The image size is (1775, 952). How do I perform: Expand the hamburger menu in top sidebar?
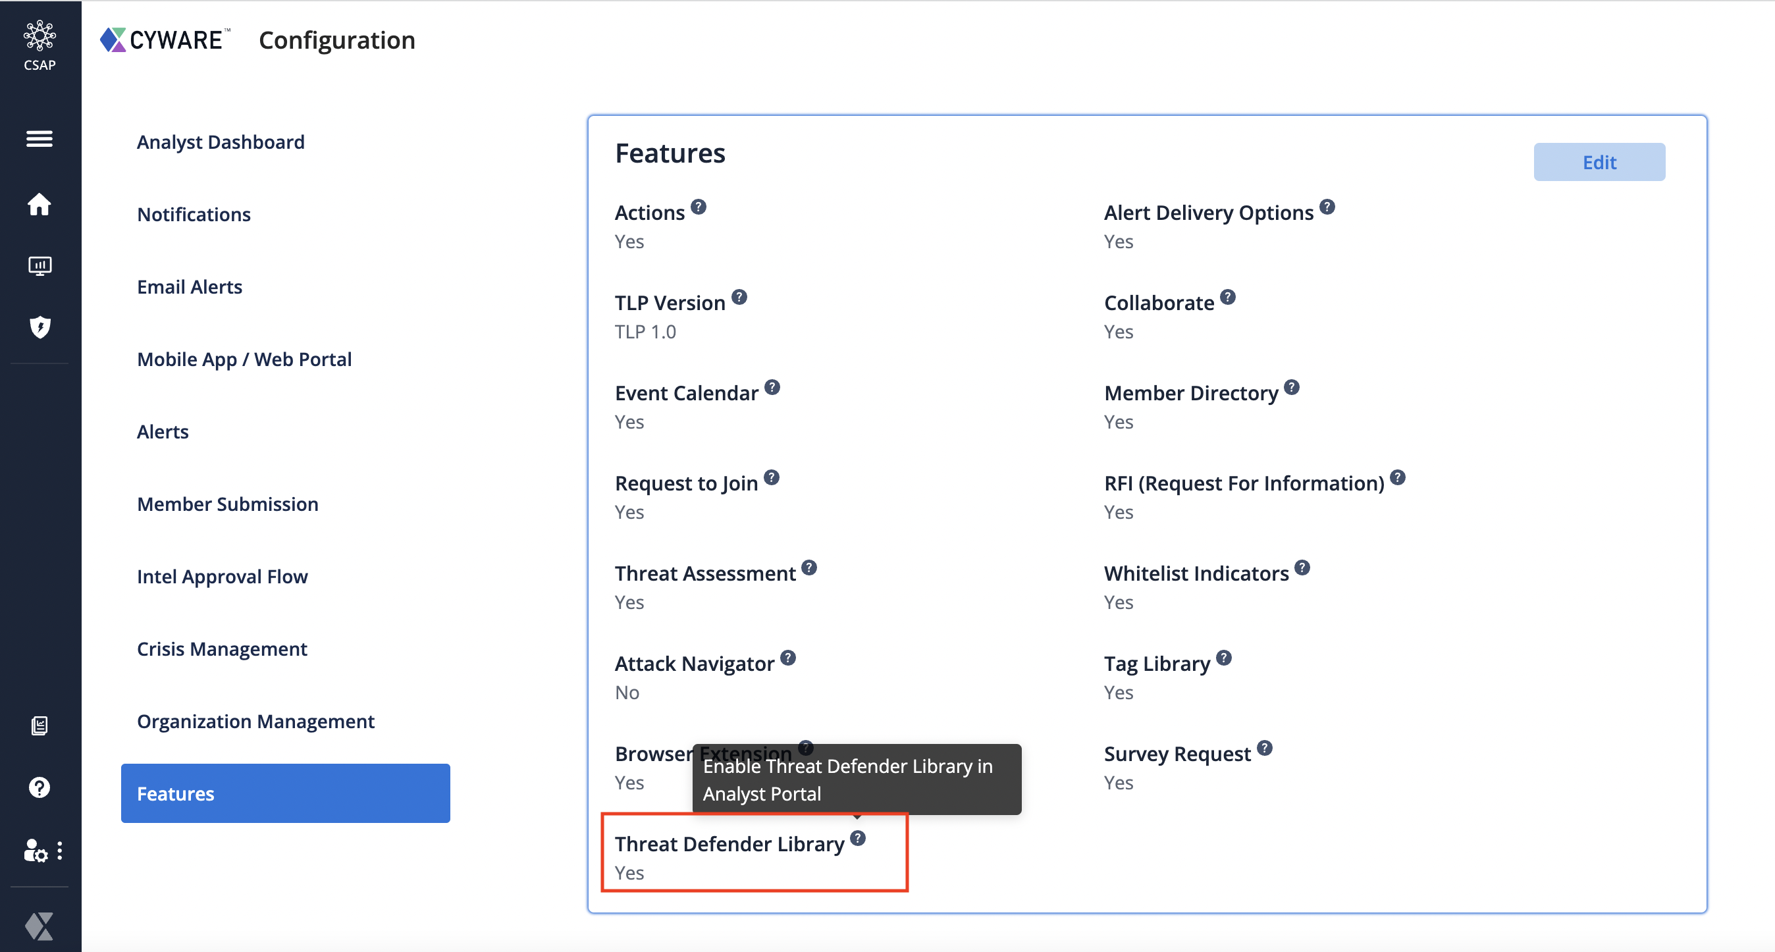40,138
